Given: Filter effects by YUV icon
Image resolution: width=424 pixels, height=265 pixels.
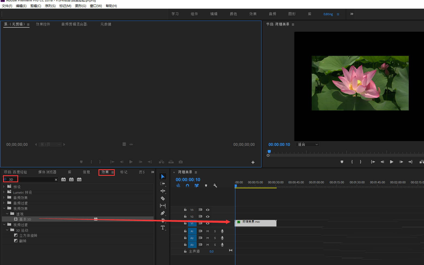Looking at the screenshot, I should [x=79, y=180].
